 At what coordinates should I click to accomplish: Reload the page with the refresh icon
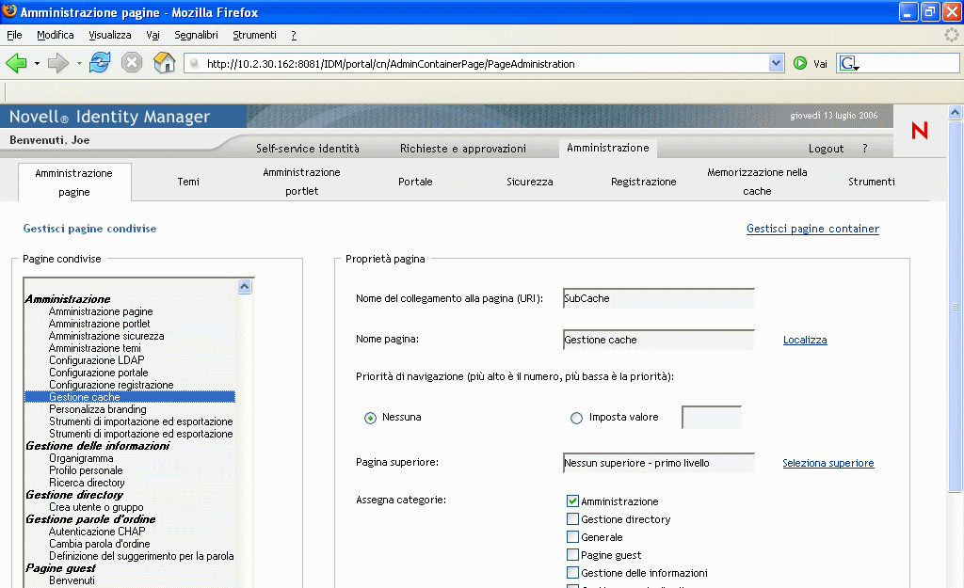[x=100, y=63]
